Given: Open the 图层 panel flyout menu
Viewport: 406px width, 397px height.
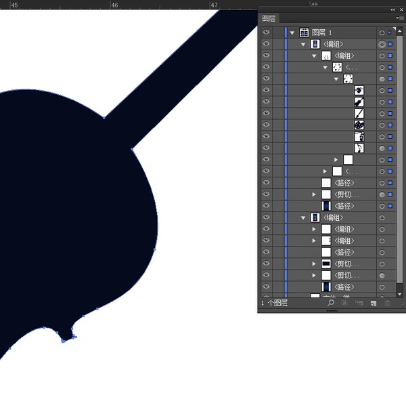Looking at the screenshot, I should tap(400, 18).
